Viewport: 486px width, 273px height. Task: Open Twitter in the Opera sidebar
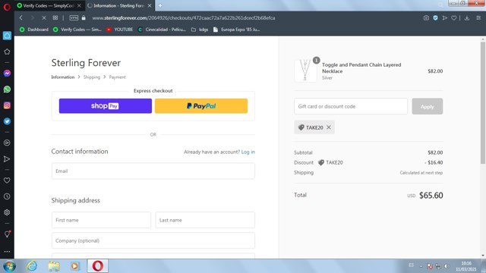tap(7, 121)
